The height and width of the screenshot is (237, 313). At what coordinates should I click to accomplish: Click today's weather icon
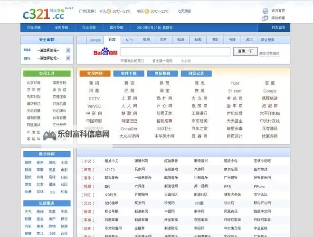coord(109,11)
